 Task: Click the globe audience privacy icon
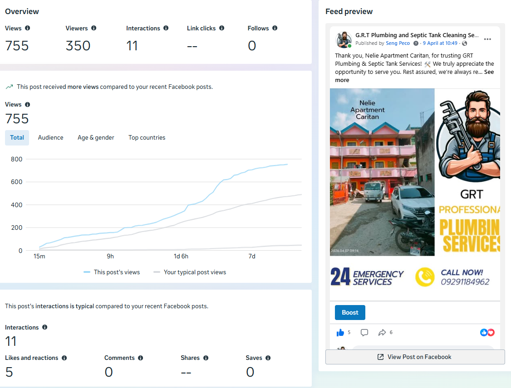[x=464, y=44]
